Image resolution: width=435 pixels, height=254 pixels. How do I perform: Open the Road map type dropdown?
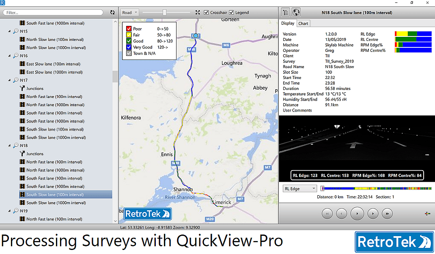coord(129,13)
